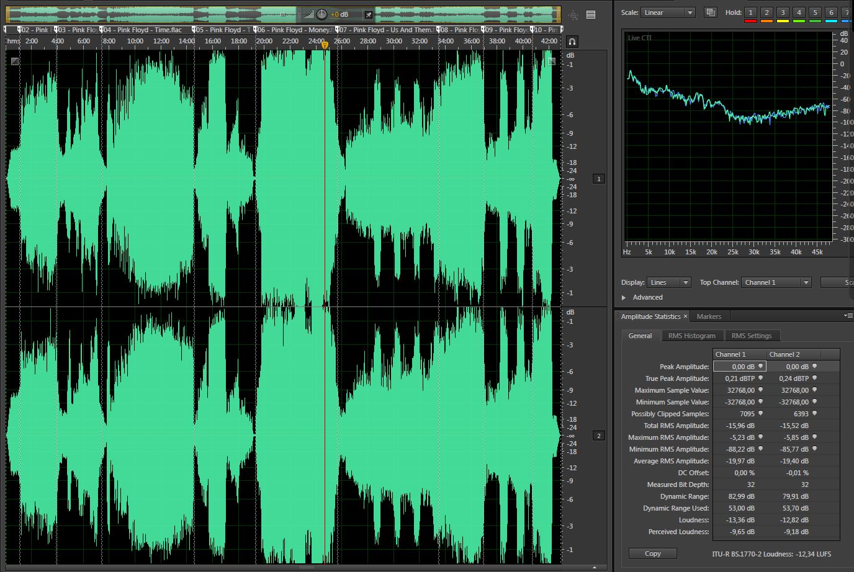Enable Hold 1 frequency snapshot
Image resolution: width=854 pixels, height=572 pixels.
[750, 12]
